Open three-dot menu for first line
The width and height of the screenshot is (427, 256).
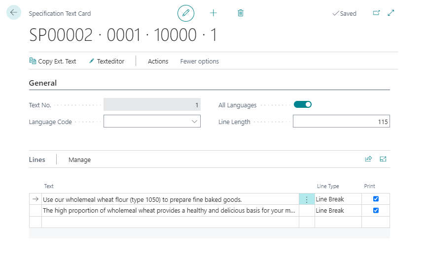(x=307, y=199)
